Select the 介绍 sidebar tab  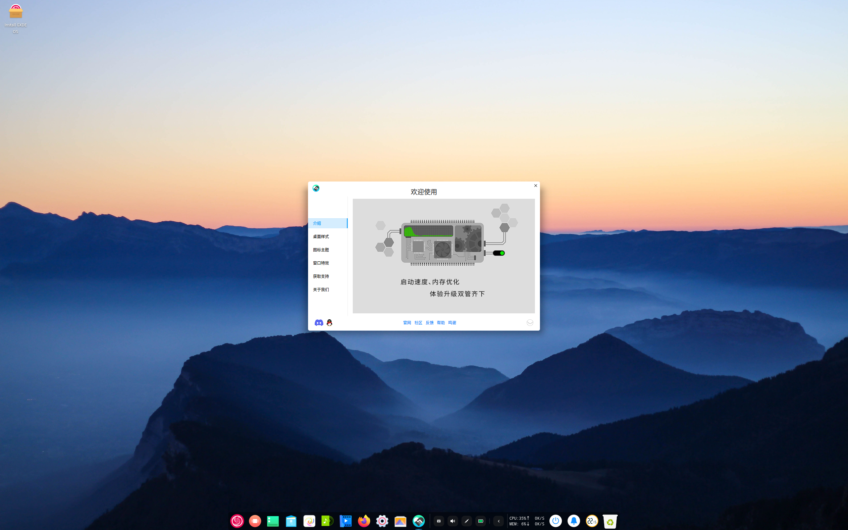328,223
